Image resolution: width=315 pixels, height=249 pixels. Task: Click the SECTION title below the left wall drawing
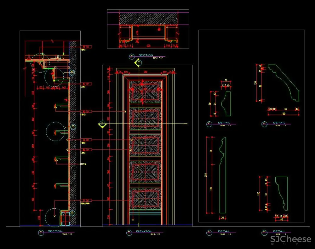[55, 231]
